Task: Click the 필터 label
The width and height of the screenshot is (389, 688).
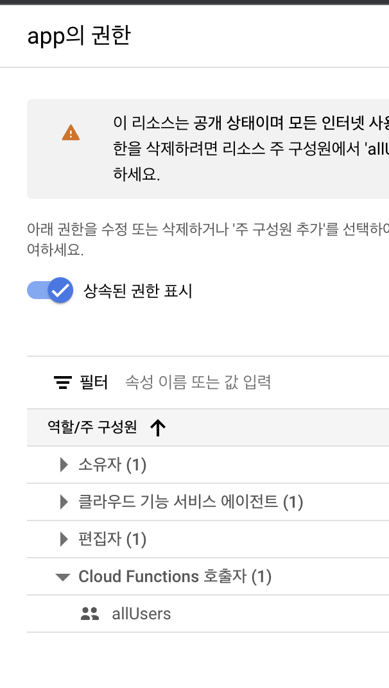Action: tap(94, 383)
